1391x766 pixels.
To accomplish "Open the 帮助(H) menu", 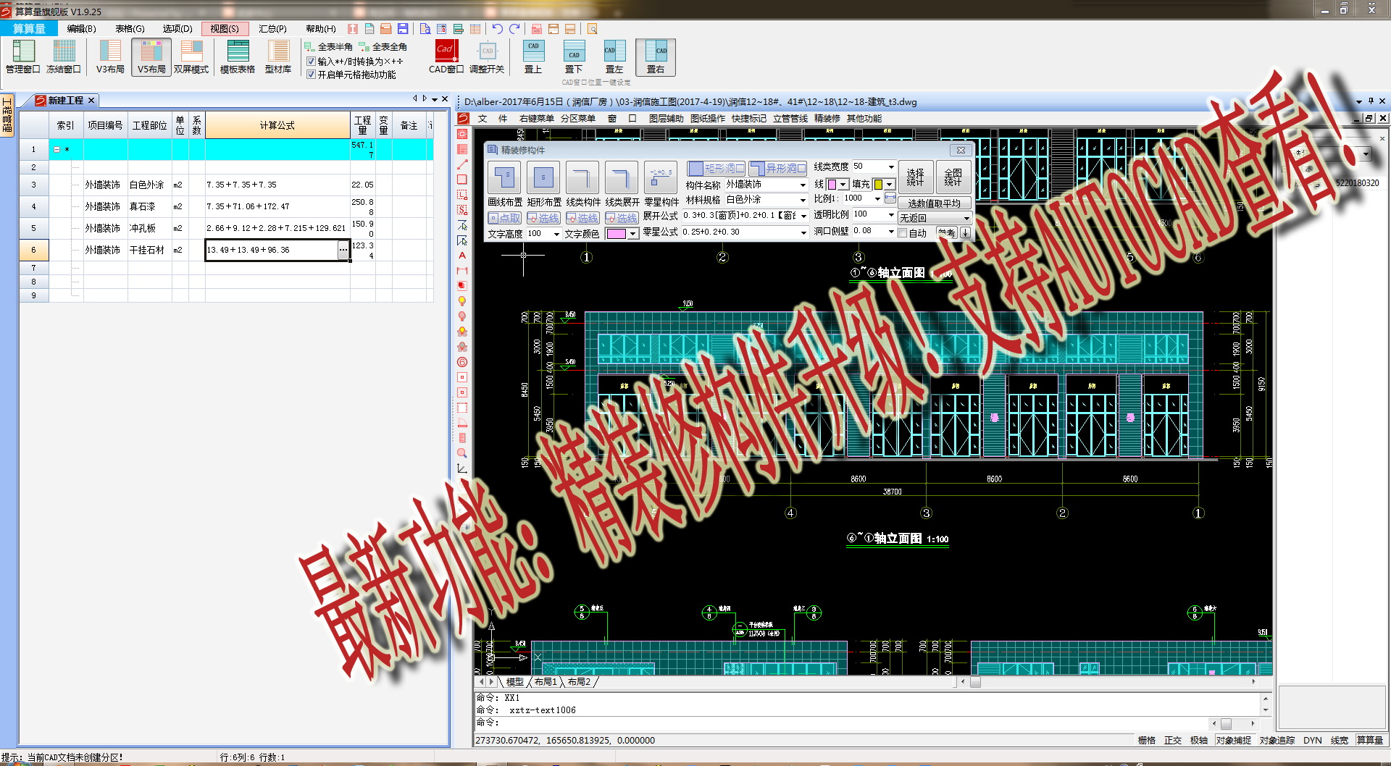I will coord(320,29).
